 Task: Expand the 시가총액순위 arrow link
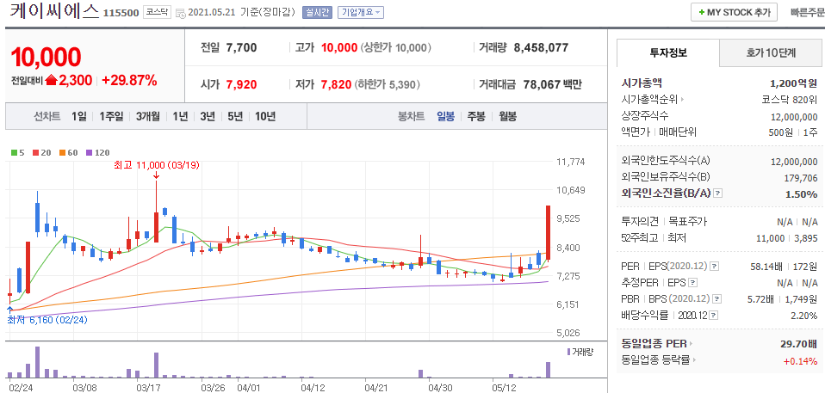683,99
